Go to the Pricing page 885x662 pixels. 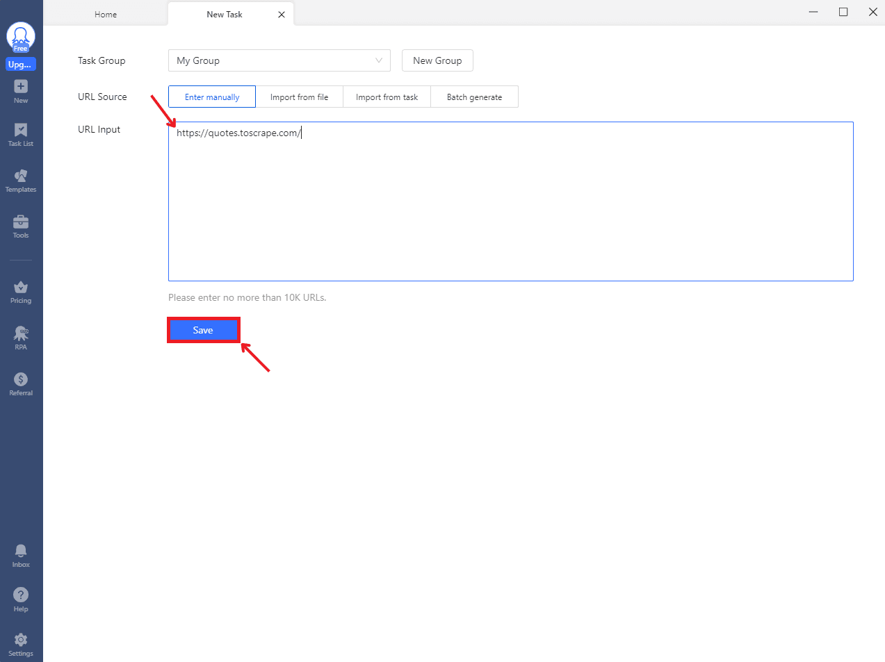[x=21, y=288]
